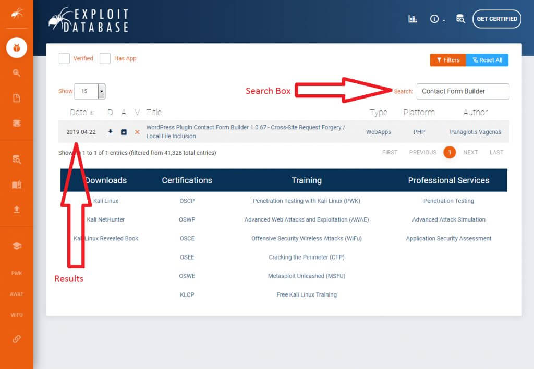Open the Shellcodes chip icon in sidebar
This screenshot has height=369, width=534.
[x=16, y=123]
